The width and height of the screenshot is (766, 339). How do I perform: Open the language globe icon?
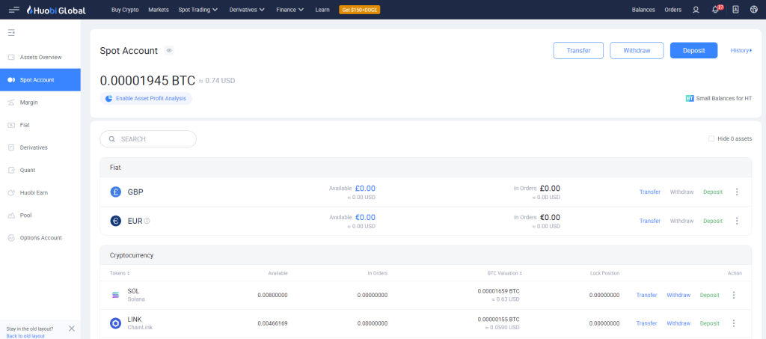click(754, 10)
